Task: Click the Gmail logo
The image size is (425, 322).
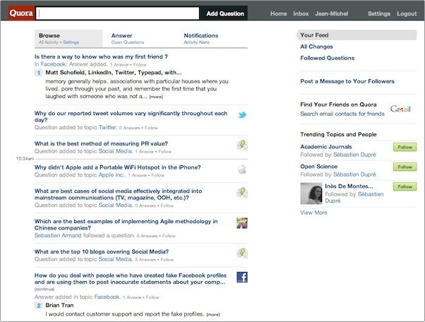Action: tap(400, 109)
